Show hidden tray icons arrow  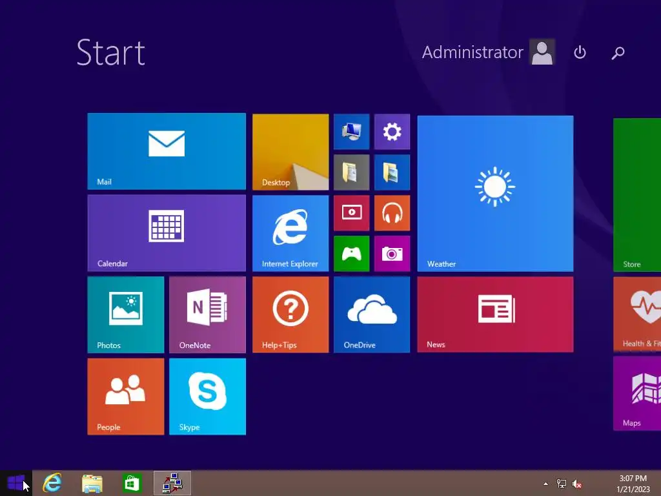pos(546,484)
